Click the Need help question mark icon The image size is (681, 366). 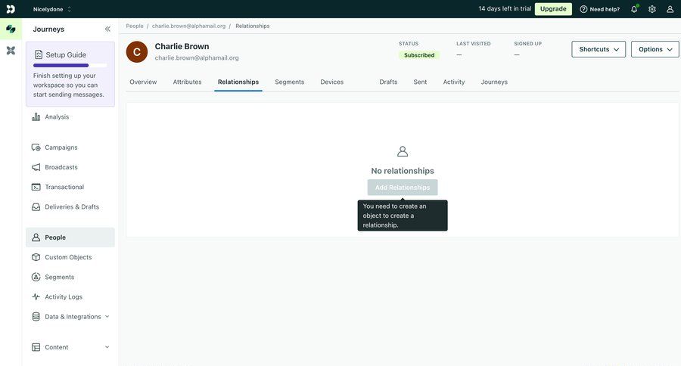pos(583,9)
